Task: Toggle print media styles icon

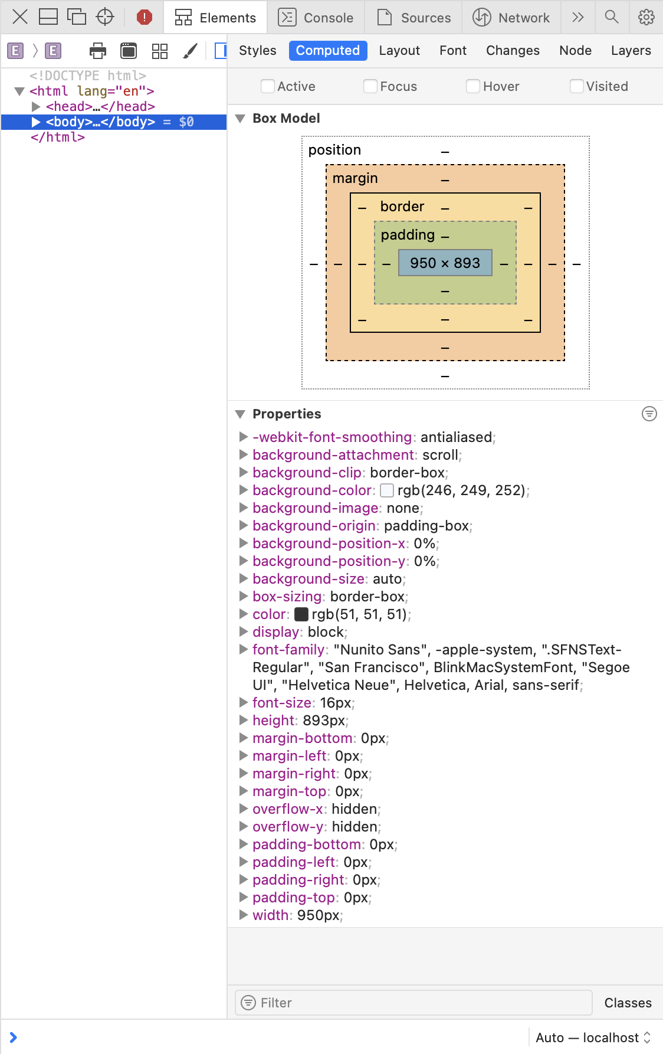Action: [x=98, y=51]
